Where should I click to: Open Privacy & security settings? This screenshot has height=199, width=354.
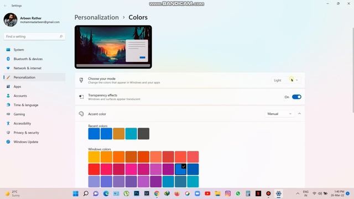34,133
